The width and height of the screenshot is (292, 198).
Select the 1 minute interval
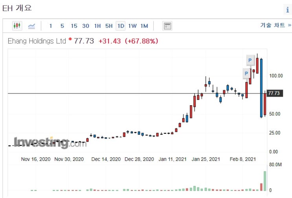click(x=51, y=26)
